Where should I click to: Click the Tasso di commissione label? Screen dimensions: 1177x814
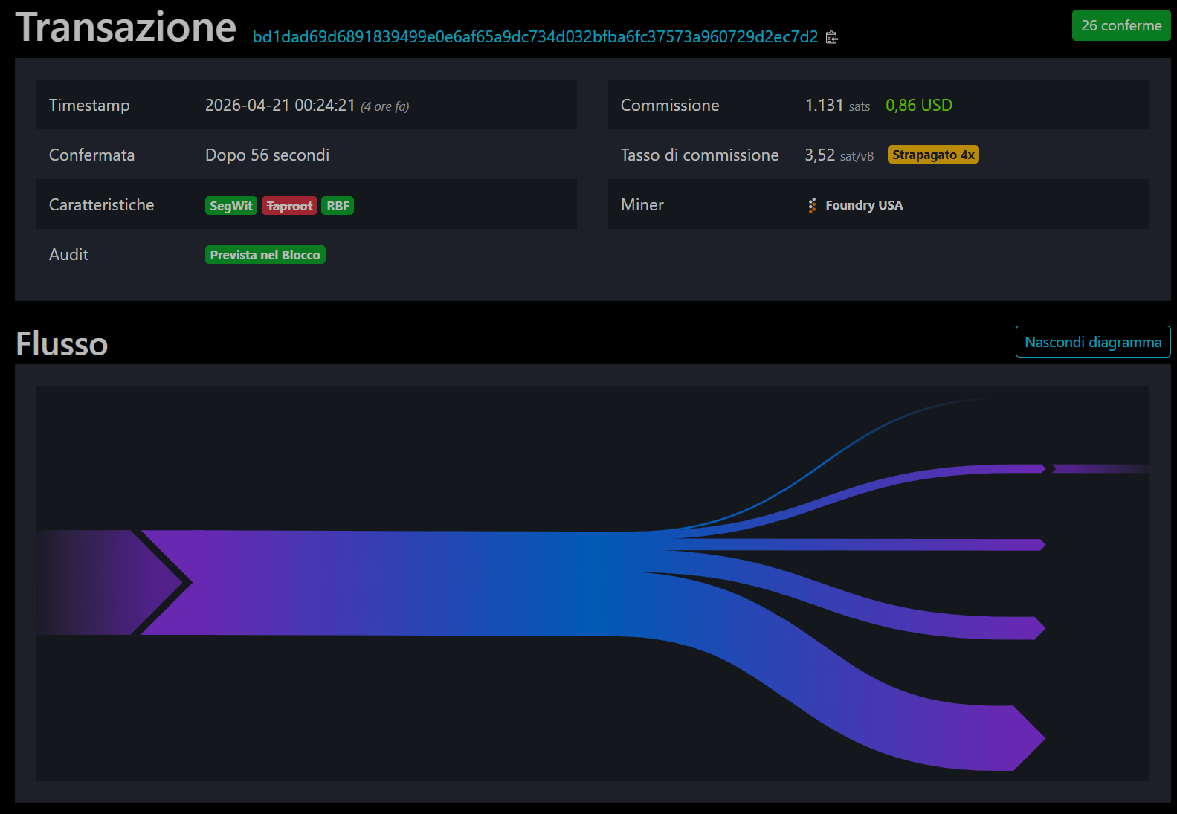coord(700,155)
